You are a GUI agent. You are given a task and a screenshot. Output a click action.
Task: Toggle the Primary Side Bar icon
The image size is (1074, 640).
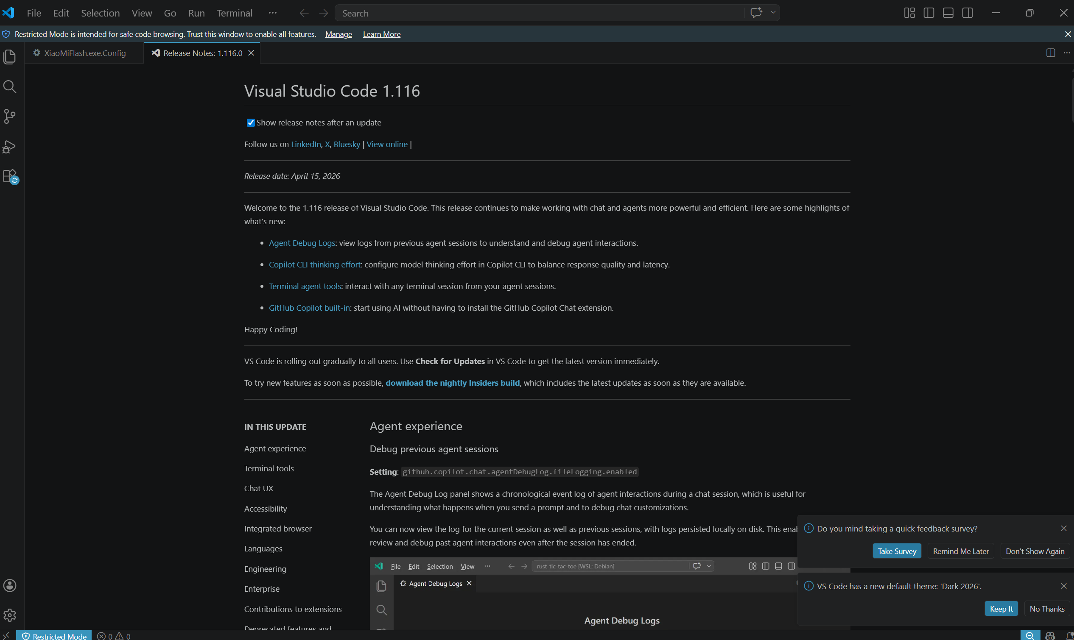point(929,13)
